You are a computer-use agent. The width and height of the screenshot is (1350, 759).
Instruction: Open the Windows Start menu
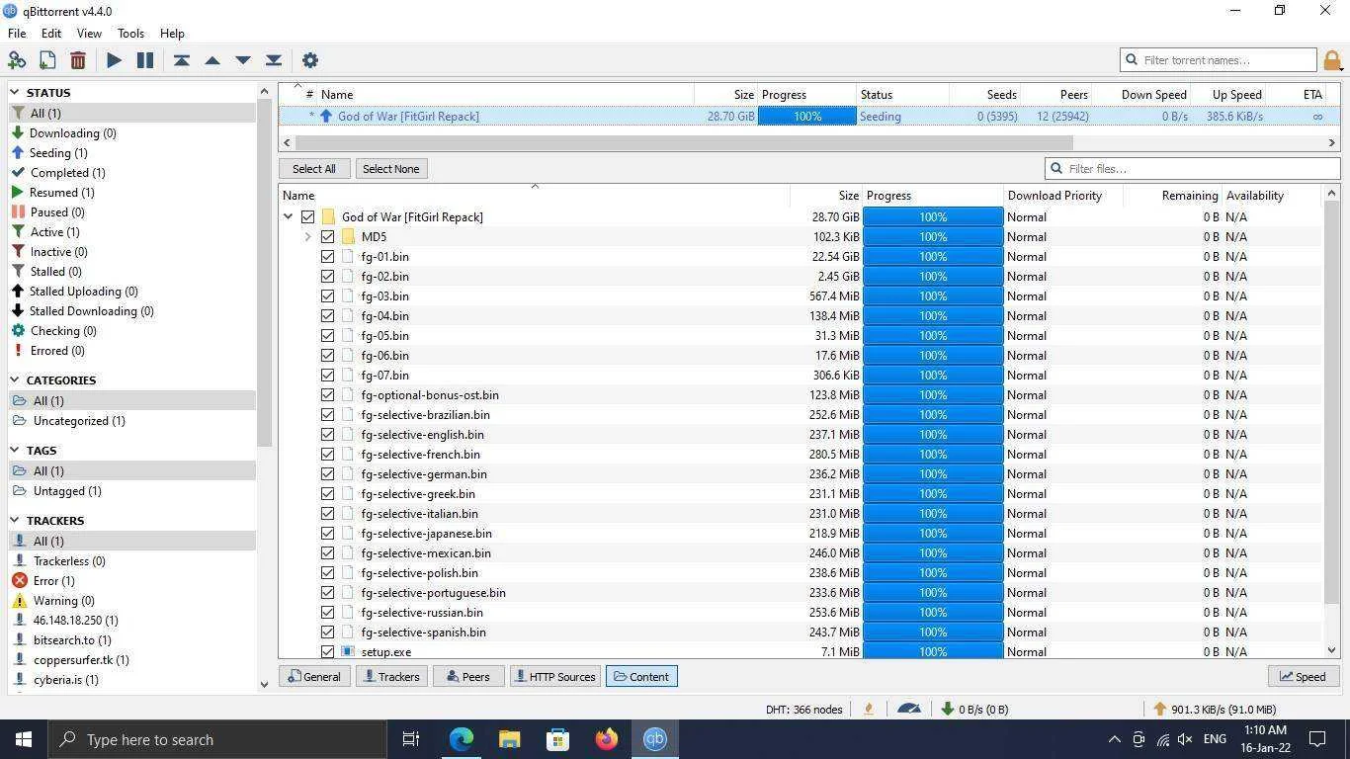click(x=24, y=739)
